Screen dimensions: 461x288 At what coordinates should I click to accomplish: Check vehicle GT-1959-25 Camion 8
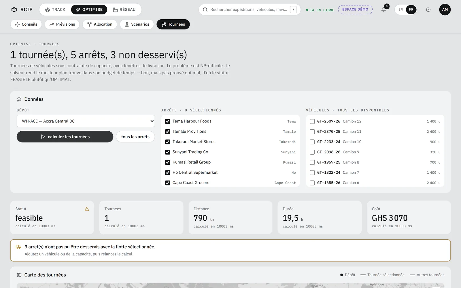(312, 162)
